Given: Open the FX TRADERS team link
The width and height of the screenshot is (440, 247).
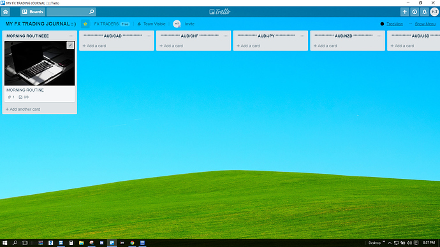Looking at the screenshot, I should pos(106,24).
